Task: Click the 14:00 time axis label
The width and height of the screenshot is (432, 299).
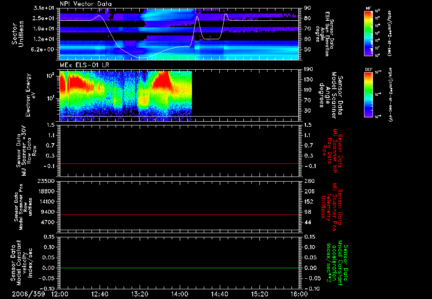Action: tap(179, 294)
